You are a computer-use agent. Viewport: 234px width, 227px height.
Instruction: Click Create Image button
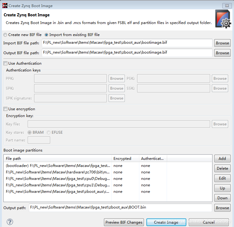click(166, 222)
